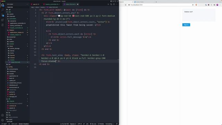The height and width of the screenshot is (125, 222).
Task: Click the erb language mode in status bar
Action: point(87,124)
